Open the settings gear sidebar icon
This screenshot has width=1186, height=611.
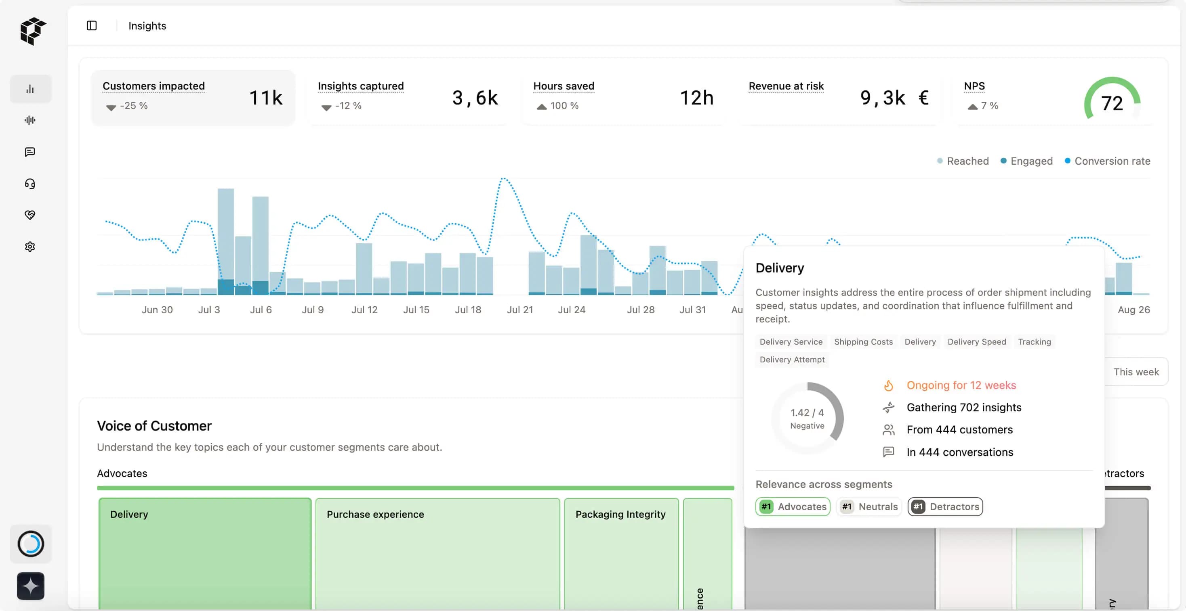pos(30,247)
